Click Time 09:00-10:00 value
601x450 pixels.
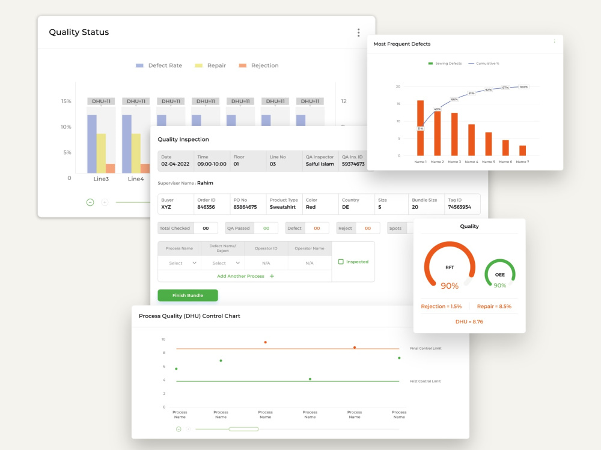[212, 164]
